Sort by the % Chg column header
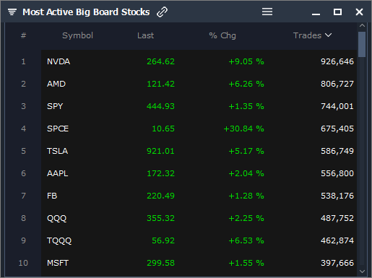This screenshot has width=372, height=278. [x=222, y=35]
